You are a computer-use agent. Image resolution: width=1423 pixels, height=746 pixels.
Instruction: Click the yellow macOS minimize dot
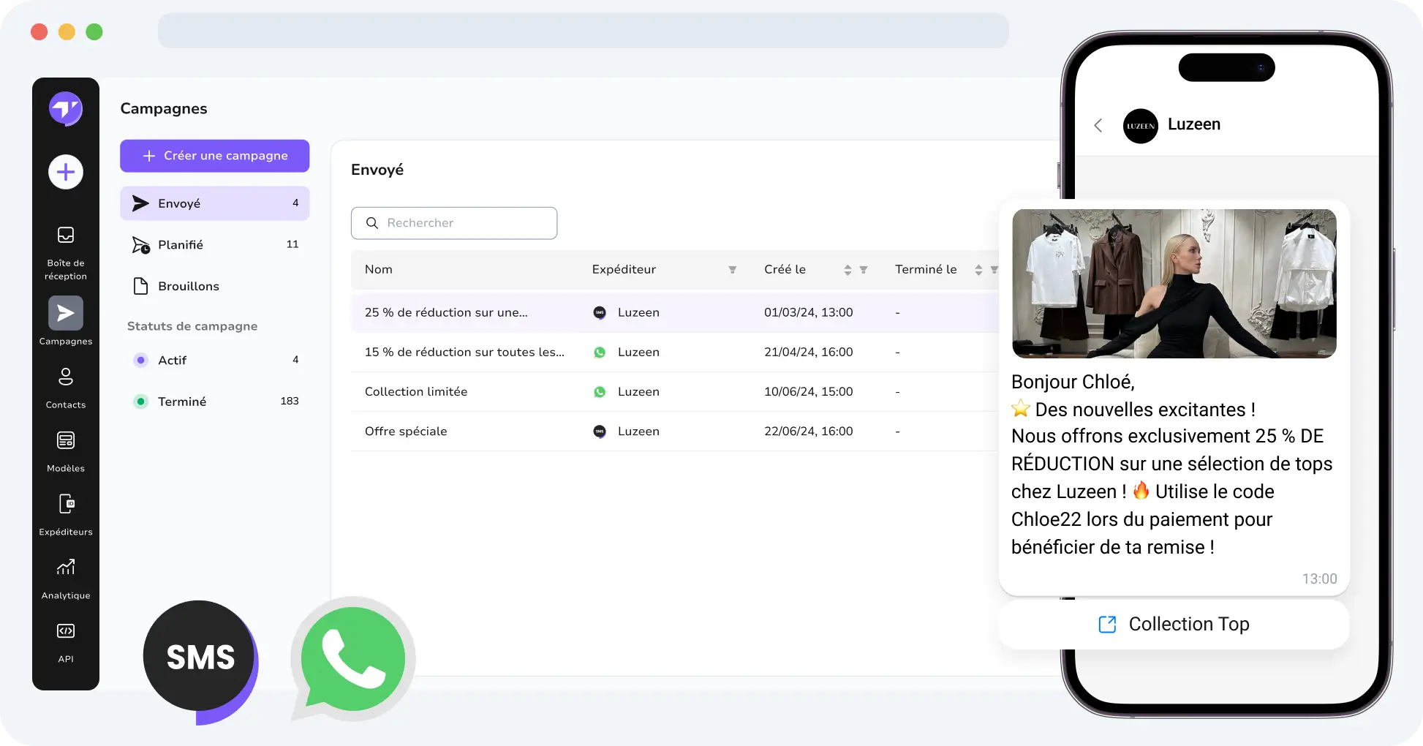pos(67,31)
